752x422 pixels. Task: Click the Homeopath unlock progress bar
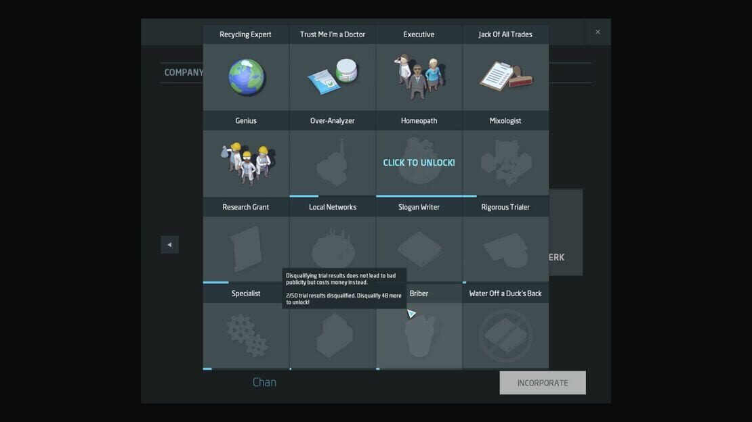(x=426, y=196)
